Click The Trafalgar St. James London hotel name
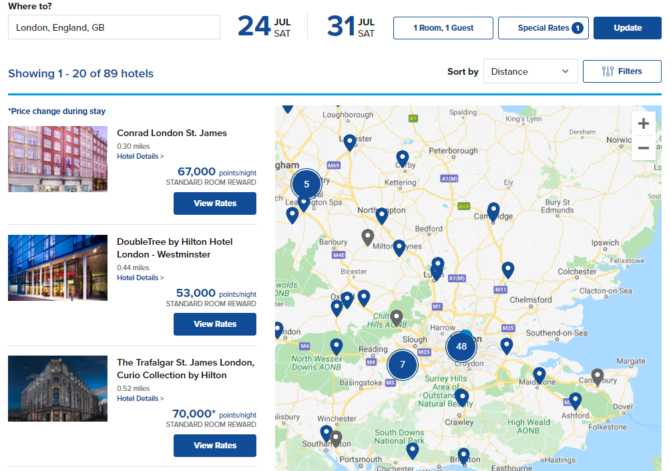 (186, 369)
